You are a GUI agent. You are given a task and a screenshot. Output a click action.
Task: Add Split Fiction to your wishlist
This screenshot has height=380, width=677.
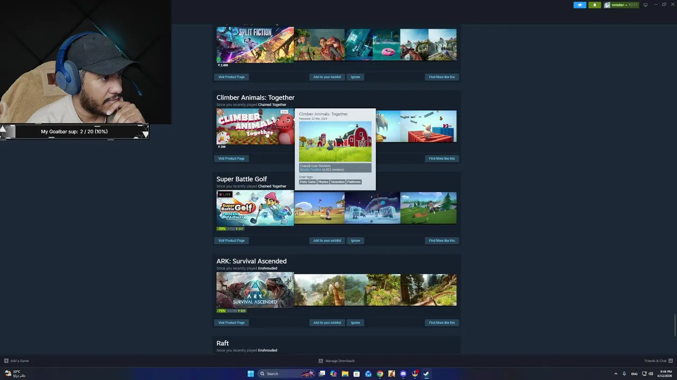[x=327, y=77]
